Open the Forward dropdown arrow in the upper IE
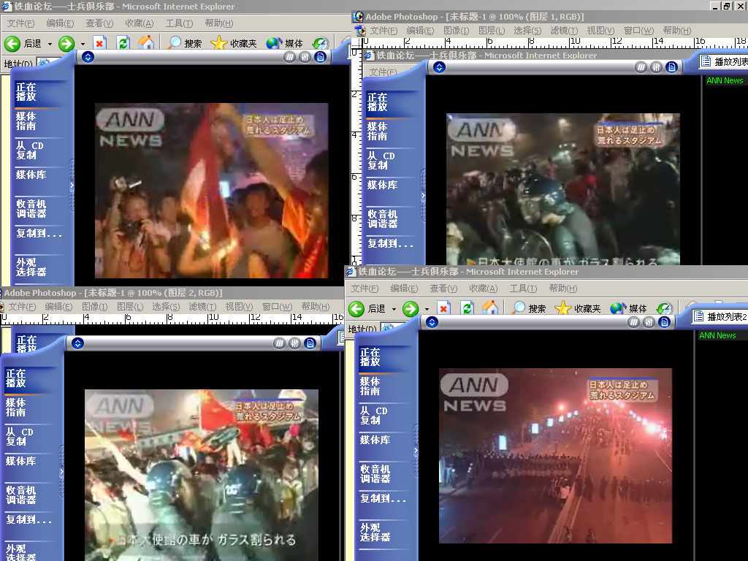The image size is (748, 561). click(x=83, y=44)
